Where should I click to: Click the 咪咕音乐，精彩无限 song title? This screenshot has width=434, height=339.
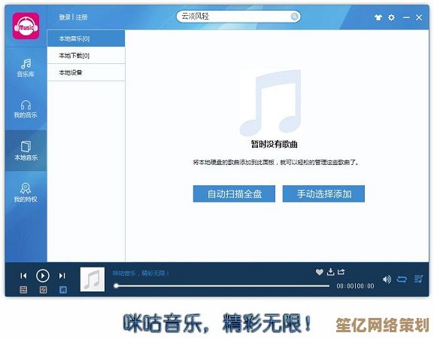141,273
